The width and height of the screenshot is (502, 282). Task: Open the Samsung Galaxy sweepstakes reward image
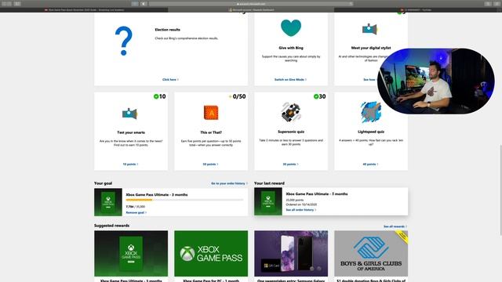pos(291,254)
